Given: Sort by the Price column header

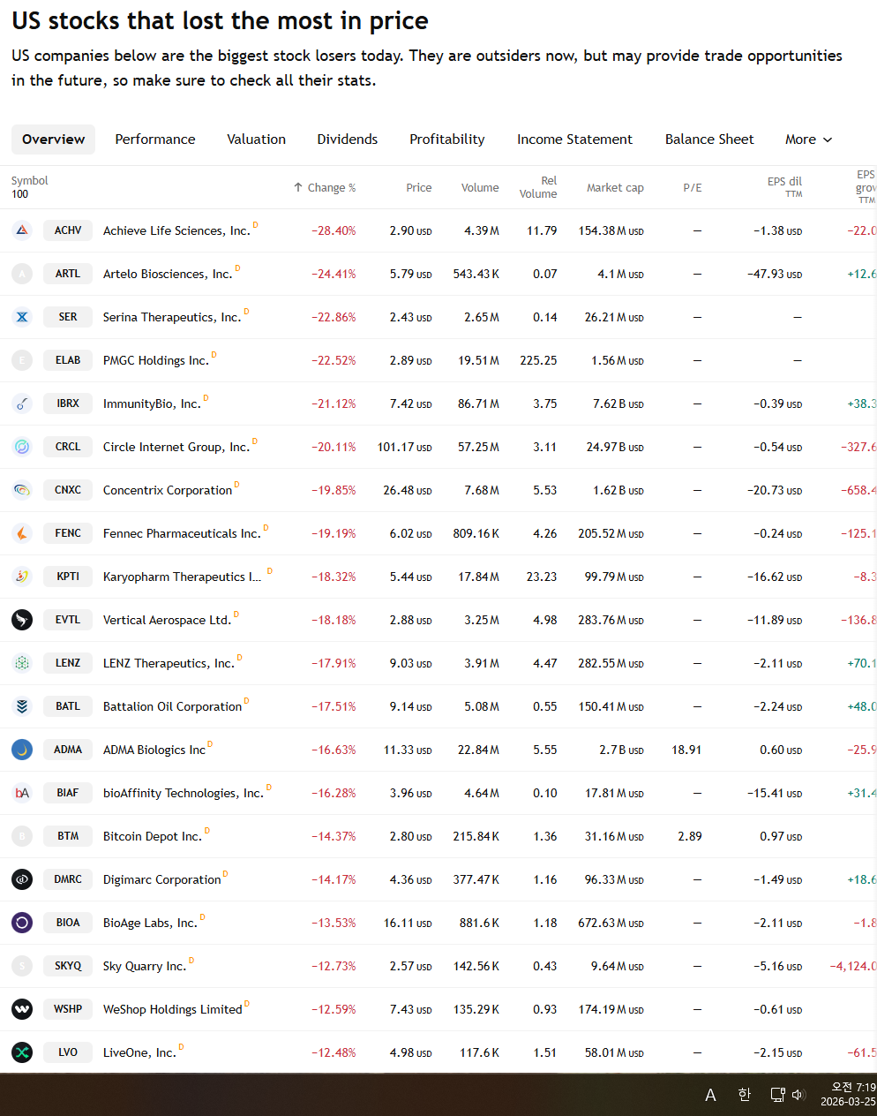Looking at the screenshot, I should pos(419,188).
